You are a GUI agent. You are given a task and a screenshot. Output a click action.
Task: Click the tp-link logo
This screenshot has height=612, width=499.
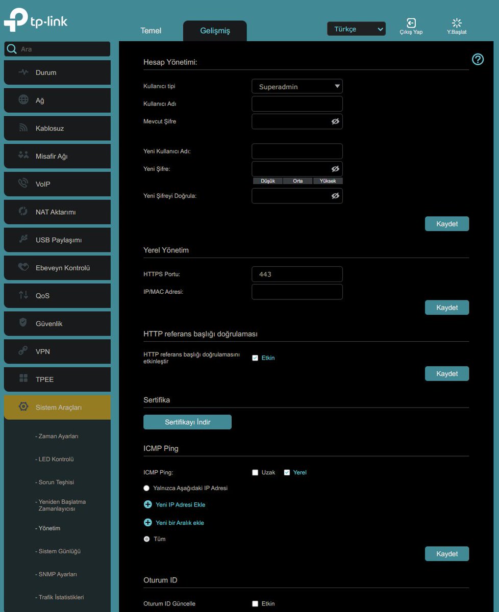tap(35, 20)
